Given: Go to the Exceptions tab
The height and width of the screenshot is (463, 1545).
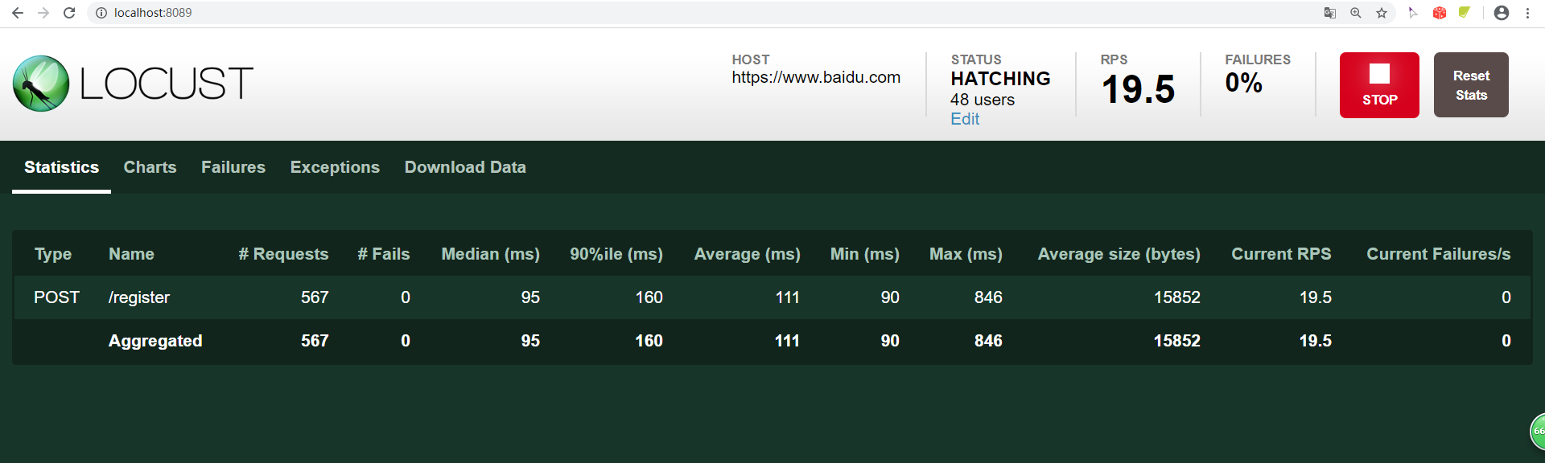Looking at the screenshot, I should 335,167.
